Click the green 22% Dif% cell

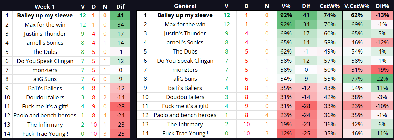point(382,79)
